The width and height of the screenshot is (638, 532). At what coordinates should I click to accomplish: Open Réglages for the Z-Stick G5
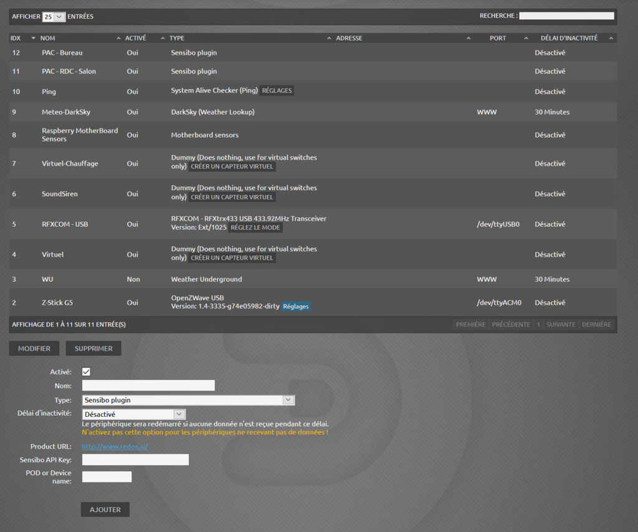(295, 306)
